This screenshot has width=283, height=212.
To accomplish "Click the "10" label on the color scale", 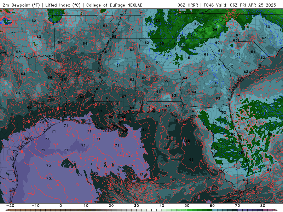I will click(86, 206).
